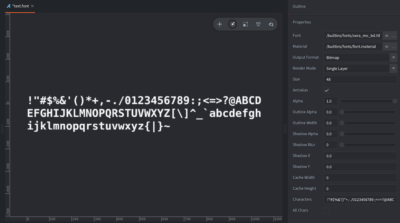Toggle the perspective camera view
Image resolution: width=400 pixels, height=223 pixels.
[258, 24]
